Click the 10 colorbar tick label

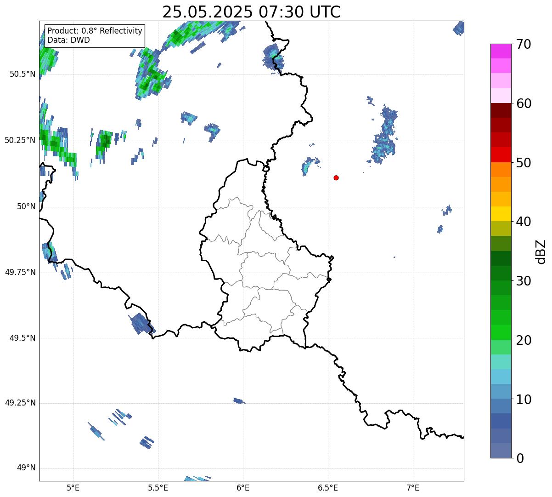pos(523,400)
